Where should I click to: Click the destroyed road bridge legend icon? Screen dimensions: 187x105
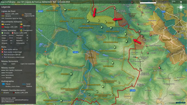pyautogui.click(x=2, y=49)
